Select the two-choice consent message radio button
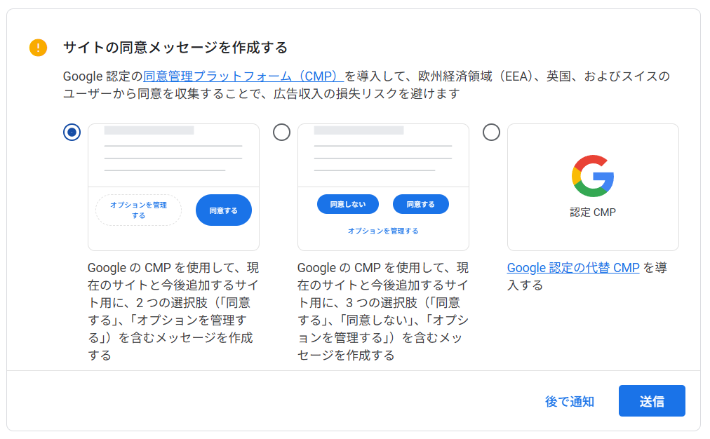This screenshot has width=710, height=439. point(72,132)
